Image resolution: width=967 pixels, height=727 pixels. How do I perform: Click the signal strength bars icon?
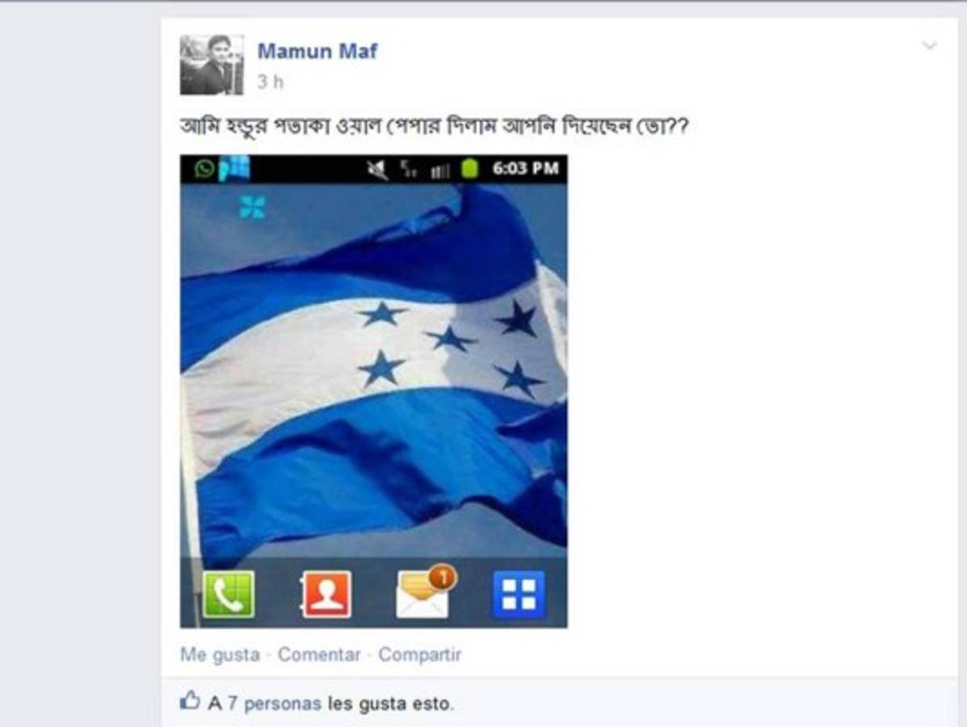pyautogui.click(x=439, y=170)
